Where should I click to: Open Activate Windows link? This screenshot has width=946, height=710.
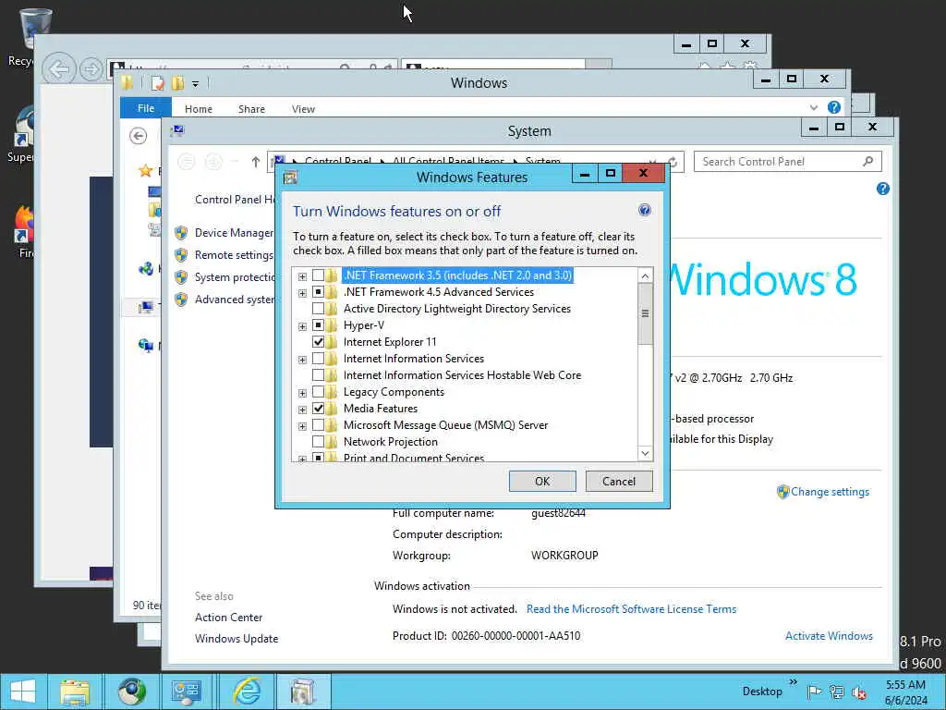[x=829, y=636]
